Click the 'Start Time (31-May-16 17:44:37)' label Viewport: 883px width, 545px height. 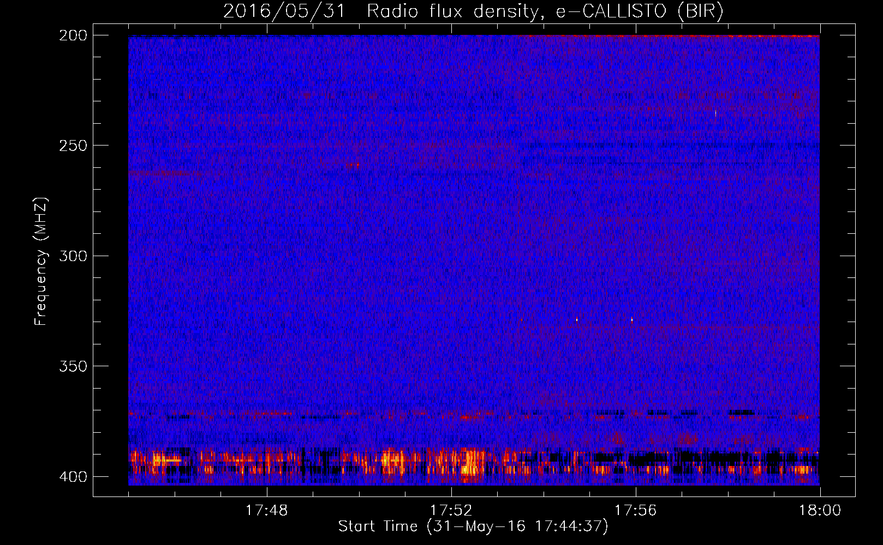click(x=473, y=526)
